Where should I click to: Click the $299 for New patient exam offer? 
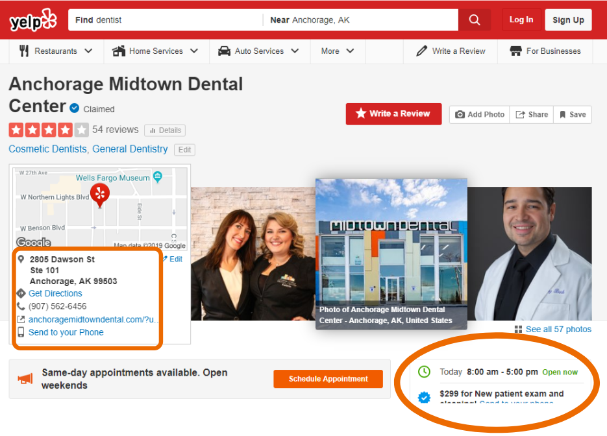coord(502,394)
